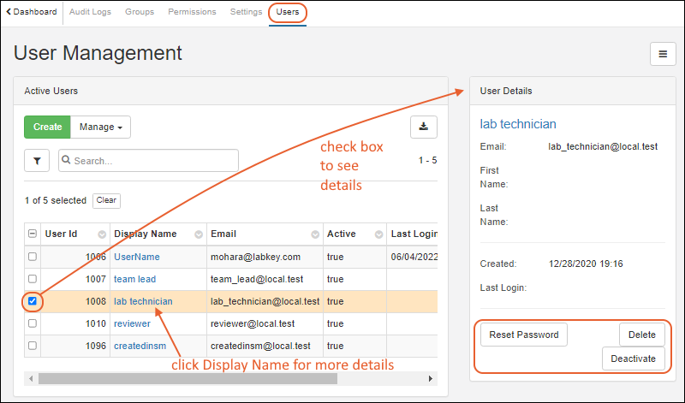Deactivate the lab technician user
685x403 pixels.
(x=634, y=359)
